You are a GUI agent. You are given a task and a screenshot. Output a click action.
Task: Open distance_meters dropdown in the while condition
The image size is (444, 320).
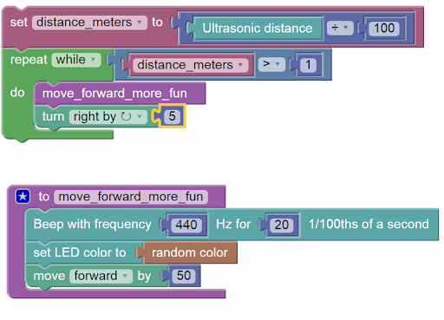pos(190,65)
